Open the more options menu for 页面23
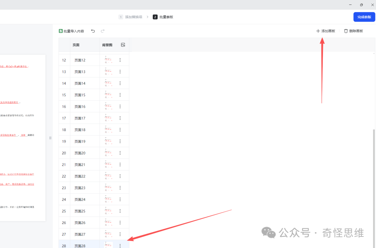Image resolution: width=376 pixels, height=248 pixels. click(120, 188)
